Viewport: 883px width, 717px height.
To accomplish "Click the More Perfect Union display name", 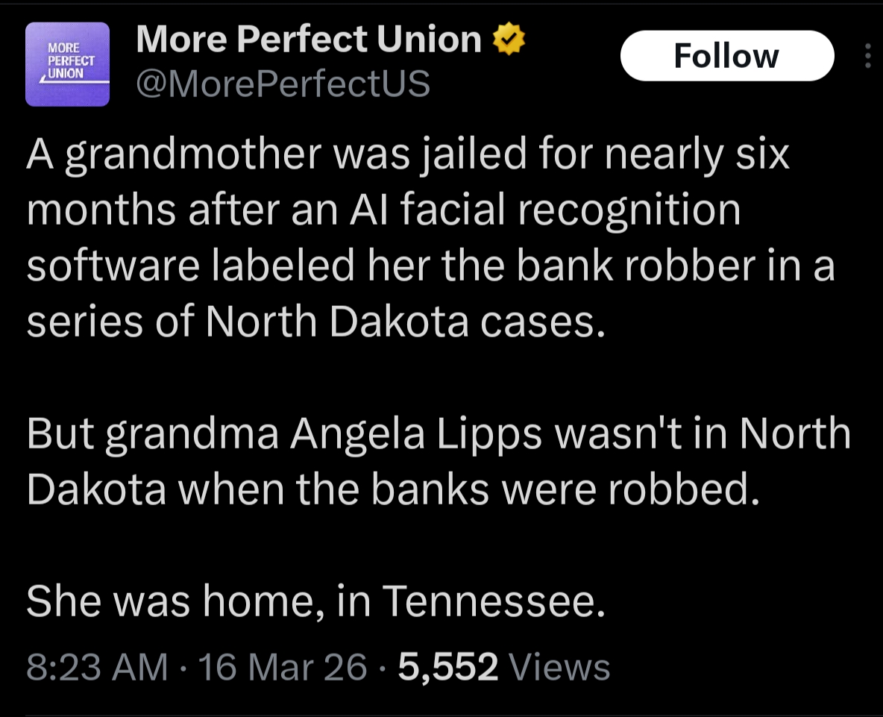I will click(308, 40).
